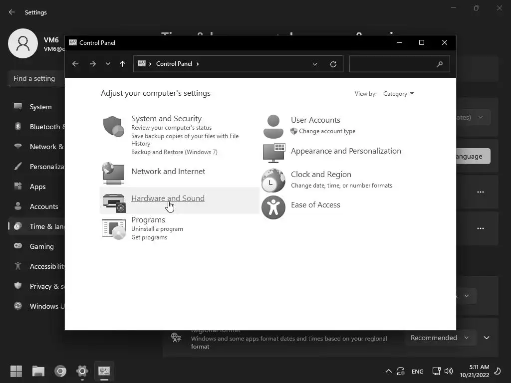Click Appearance and Personalization monitor icon

[x=274, y=153]
